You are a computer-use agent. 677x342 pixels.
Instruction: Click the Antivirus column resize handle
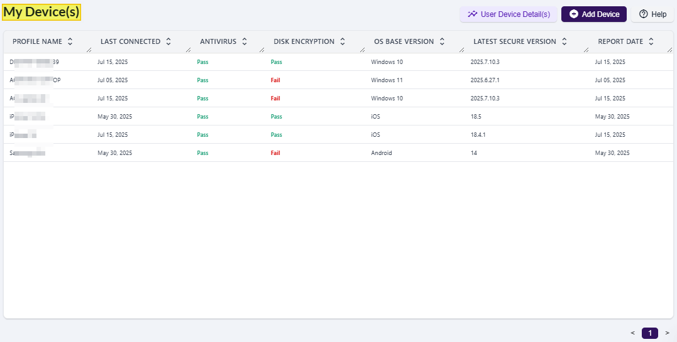[x=263, y=49]
